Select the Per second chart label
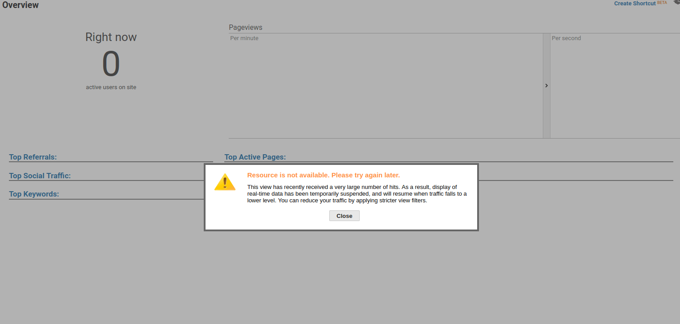 pos(566,38)
